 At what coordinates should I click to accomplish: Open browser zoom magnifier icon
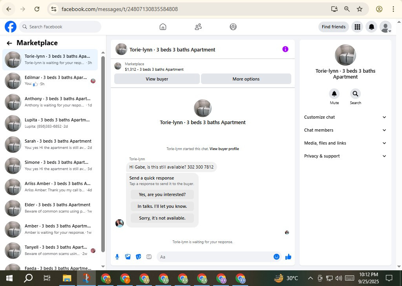[347, 9]
